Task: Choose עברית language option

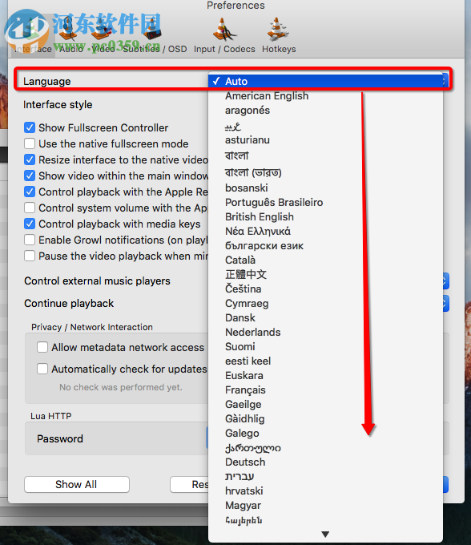Action: click(x=325, y=476)
